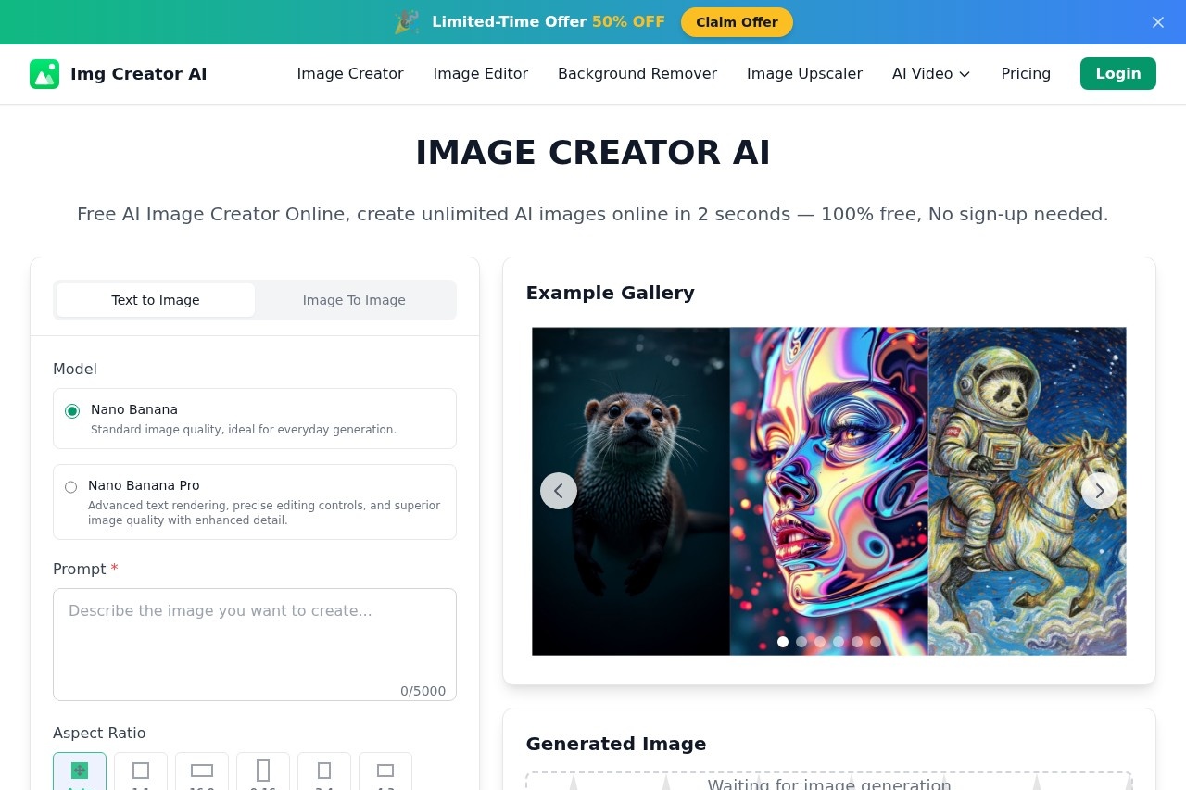The image size is (1186, 790).
Task: Choose the 4:3 aspect ratio icon
Action: (x=385, y=771)
